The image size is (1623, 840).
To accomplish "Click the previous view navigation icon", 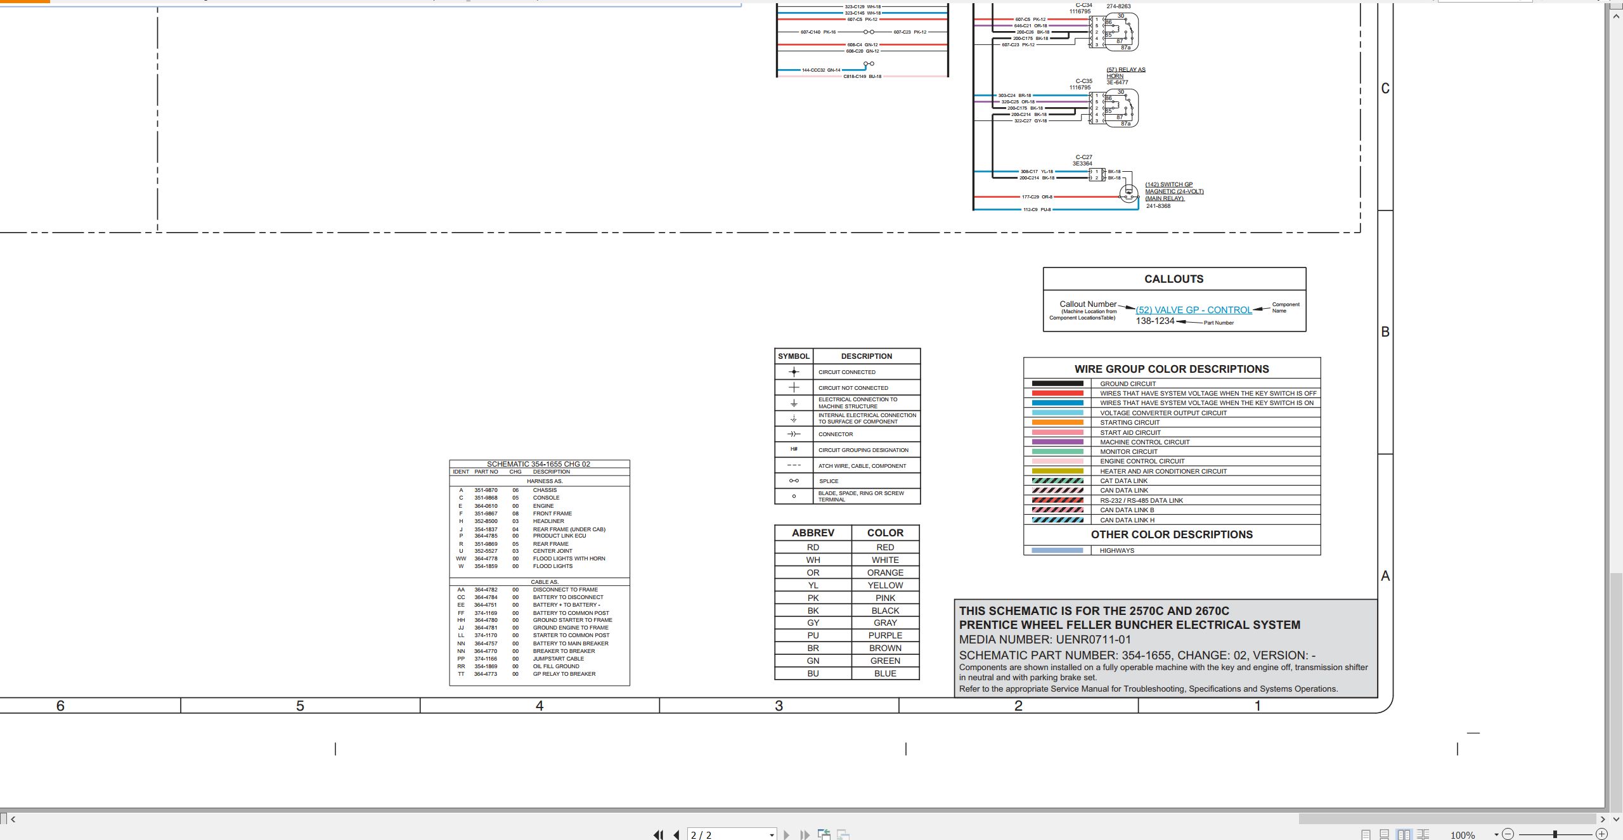I will tap(824, 834).
